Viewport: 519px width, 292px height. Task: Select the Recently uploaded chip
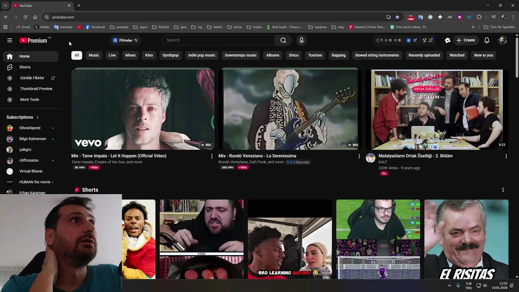424,55
